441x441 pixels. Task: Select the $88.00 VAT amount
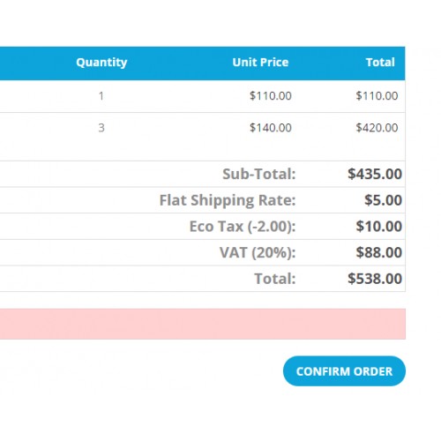pos(379,252)
